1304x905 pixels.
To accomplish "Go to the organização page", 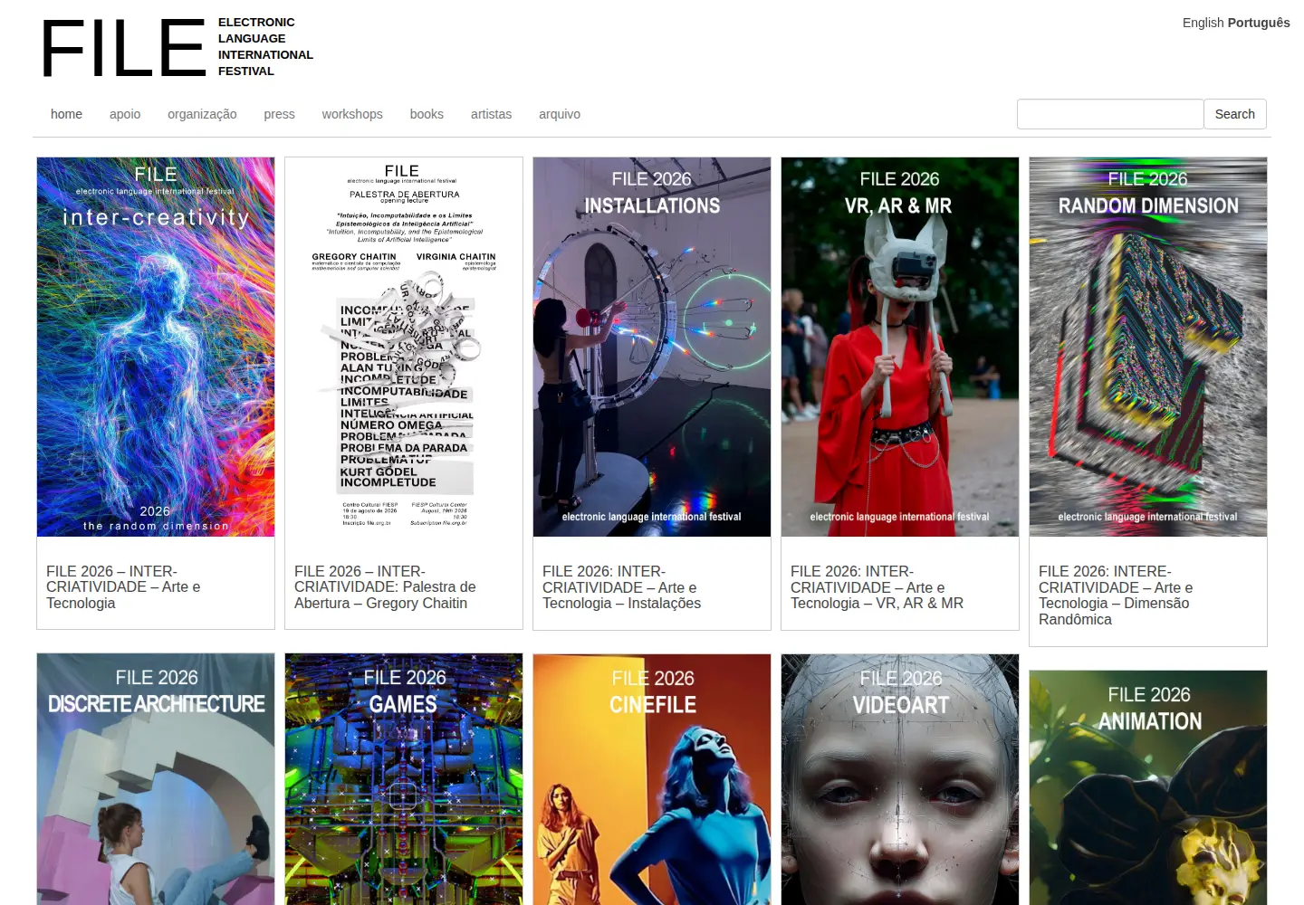I will 202,114.
